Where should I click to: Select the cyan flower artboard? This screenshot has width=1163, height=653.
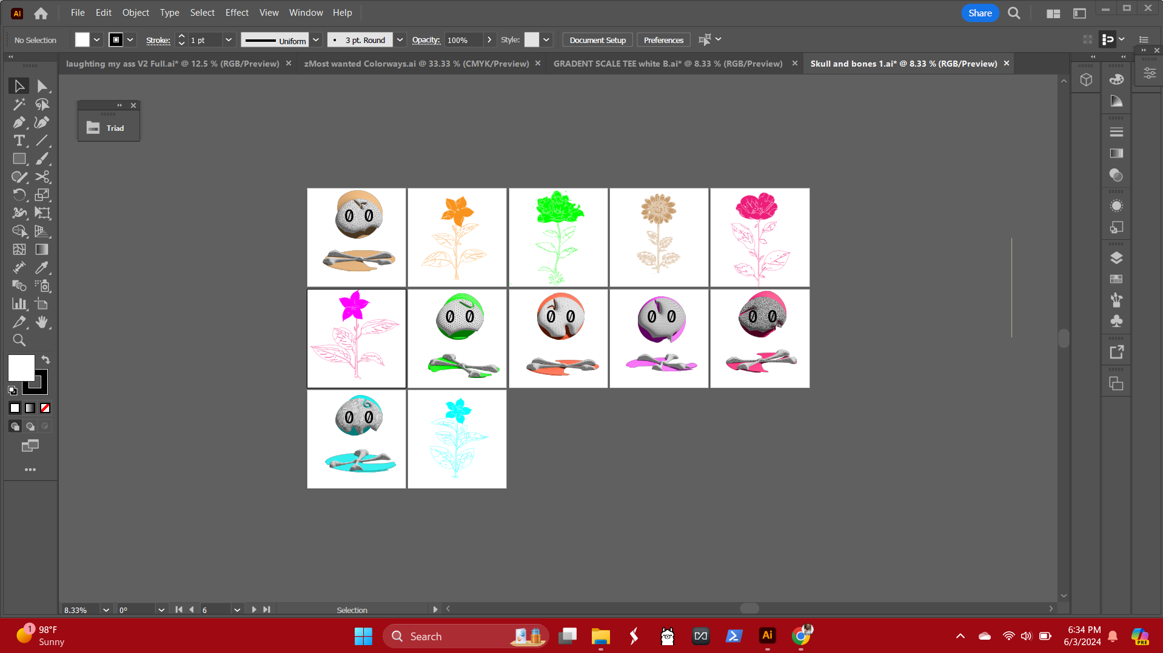(x=457, y=439)
